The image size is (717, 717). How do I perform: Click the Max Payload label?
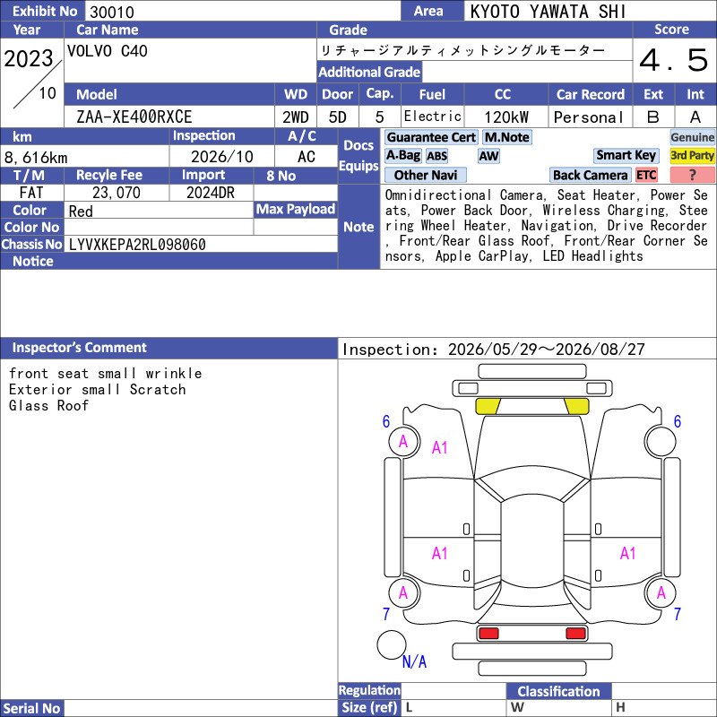(x=296, y=210)
